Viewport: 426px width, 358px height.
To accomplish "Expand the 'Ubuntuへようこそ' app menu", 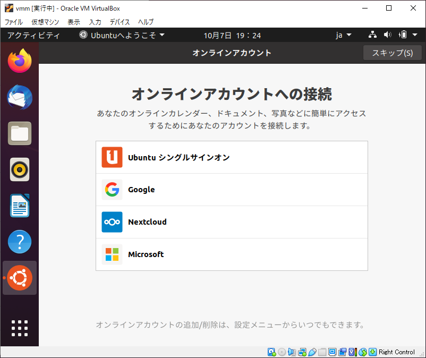I will pyautogui.click(x=122, y=35).
